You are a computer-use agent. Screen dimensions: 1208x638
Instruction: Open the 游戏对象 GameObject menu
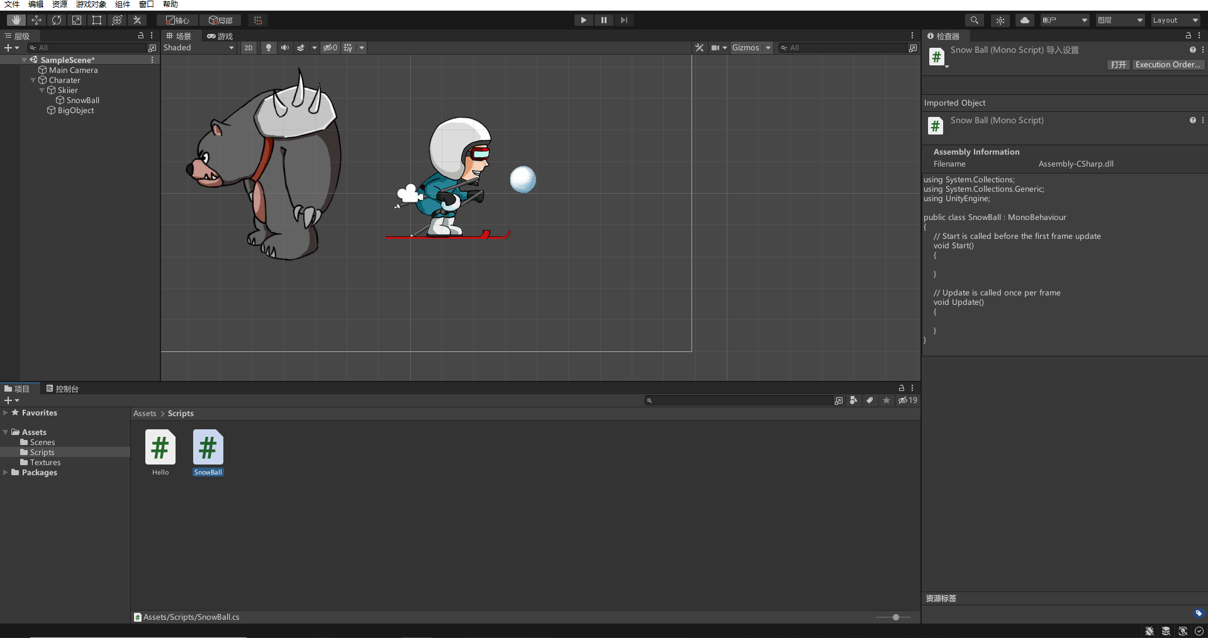coord(91,4)
